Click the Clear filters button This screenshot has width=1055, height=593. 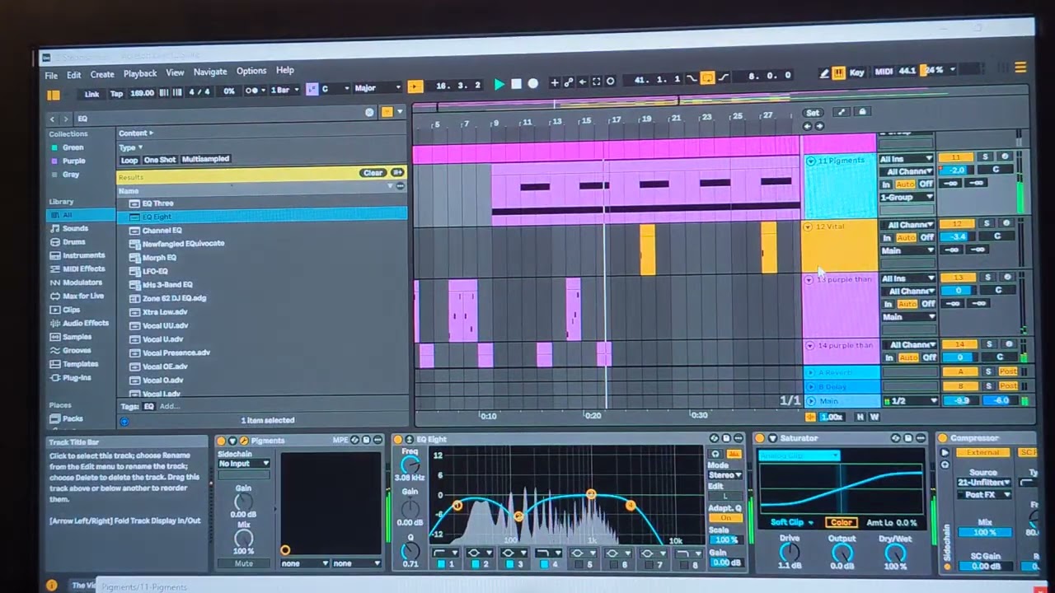click(x=373, y=172)
